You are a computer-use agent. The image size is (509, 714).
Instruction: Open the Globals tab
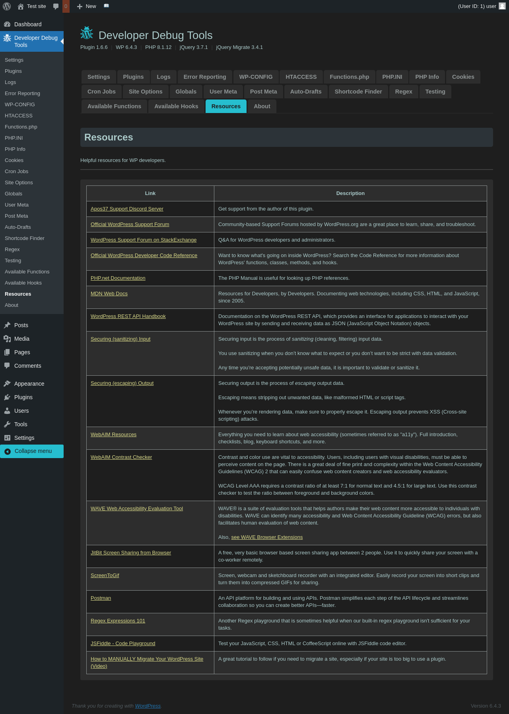[186, 92]
